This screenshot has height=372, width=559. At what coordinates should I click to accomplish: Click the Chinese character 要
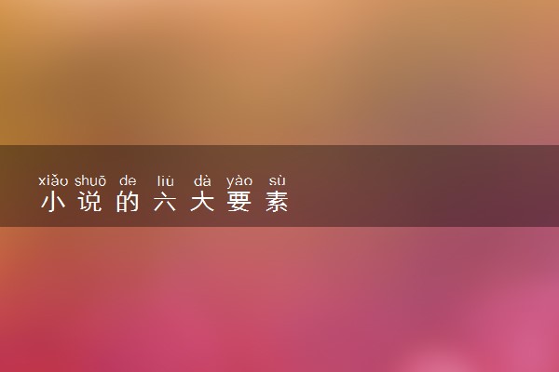pyautogui.click(x=239, y=202)
